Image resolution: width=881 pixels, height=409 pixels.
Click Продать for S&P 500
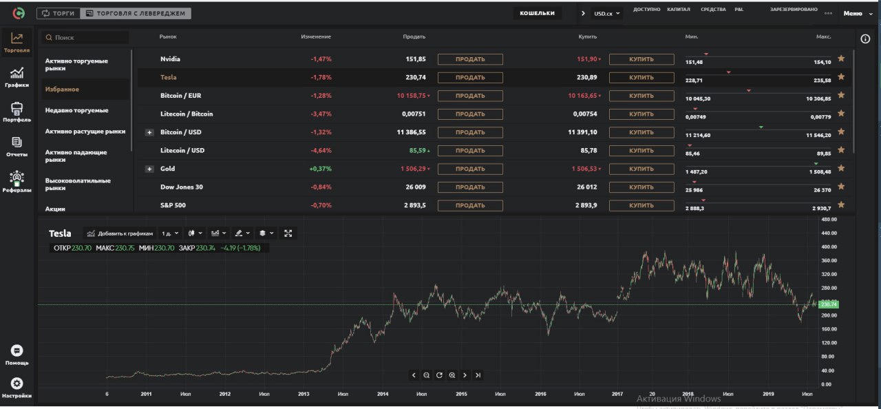tap(470, 205)
